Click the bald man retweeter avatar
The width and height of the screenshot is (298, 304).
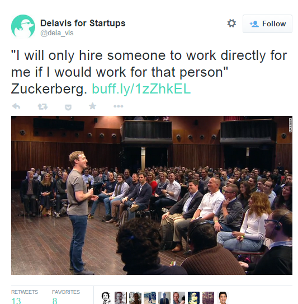[179, 298]
